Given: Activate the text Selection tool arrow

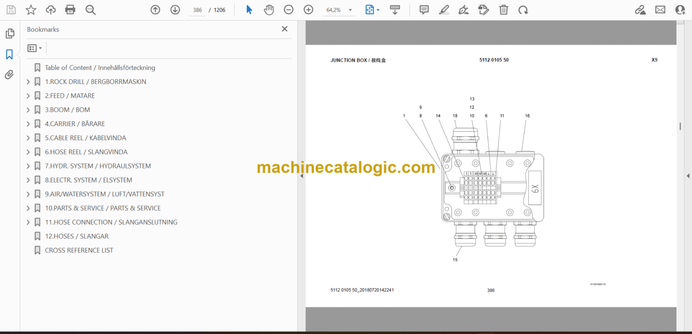Looking at the screenshot, I should (x=249, y=9).
